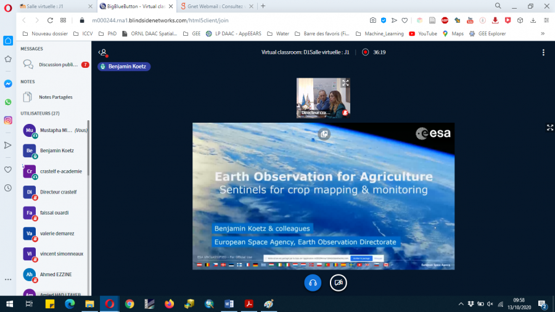Open the Opera start page tiles icon

click(63, 20)
